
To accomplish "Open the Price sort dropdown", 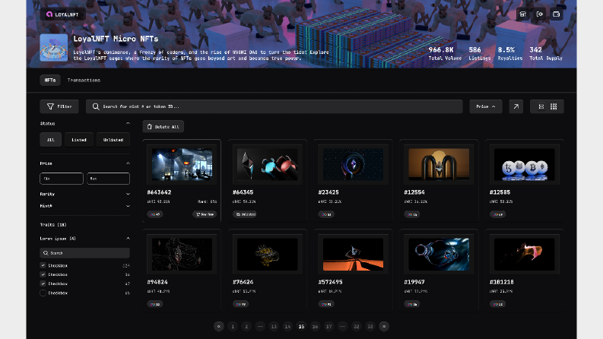I will (x=486, y=106).
